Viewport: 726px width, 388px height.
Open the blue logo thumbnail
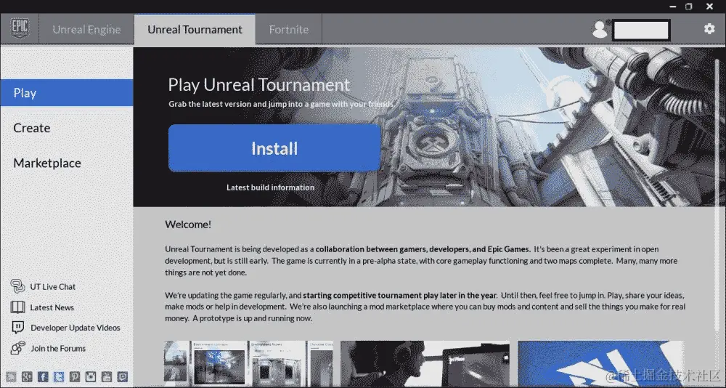click(601, 363)
